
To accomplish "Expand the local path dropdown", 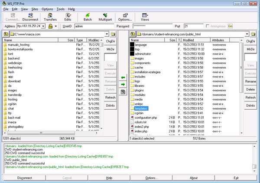I will [x=107, y=34].
